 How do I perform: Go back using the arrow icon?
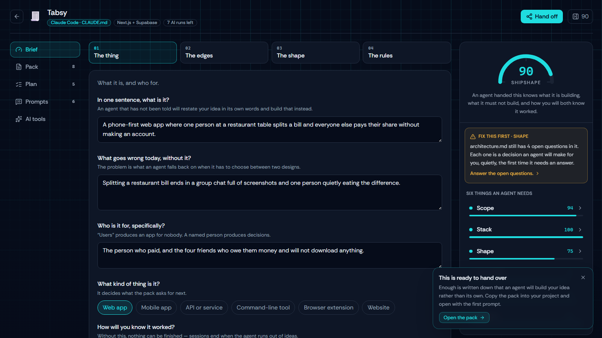pyautogui.click(x=17, y=17)
